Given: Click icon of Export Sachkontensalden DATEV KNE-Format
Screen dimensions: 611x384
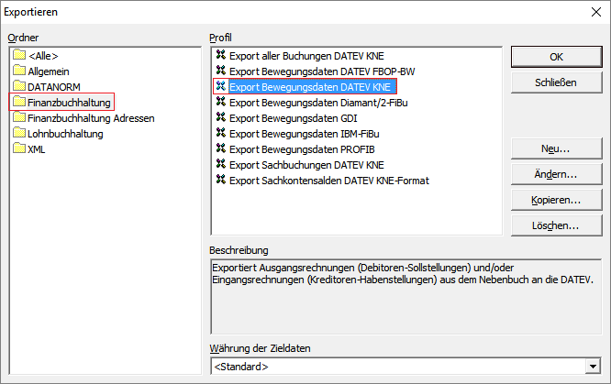Looking at the screenshot, I should 221,179.
